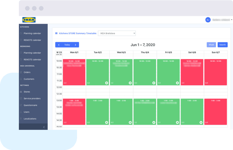Image resolution: width=233 pixels, height=150 pixels.
Task: Add booking to Fri 6/5 10:00 slot
Action: coord(178,83)
